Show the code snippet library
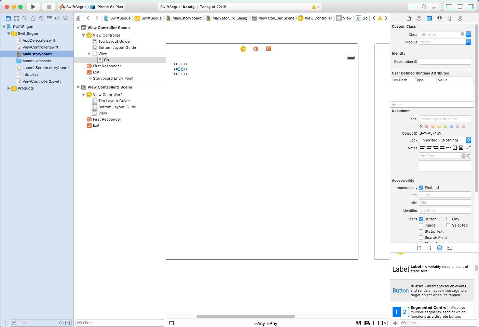The height and width of the screenshot is (327, 479). click(x=429, y=248)
